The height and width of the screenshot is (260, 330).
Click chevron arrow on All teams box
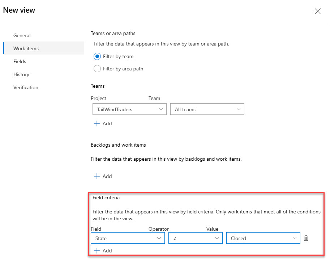(238, 109)
